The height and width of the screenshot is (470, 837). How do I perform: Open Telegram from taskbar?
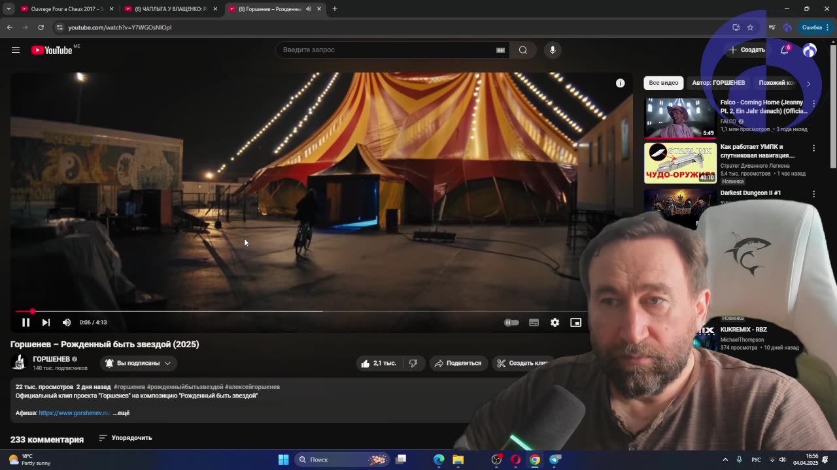tap(555, 460)
